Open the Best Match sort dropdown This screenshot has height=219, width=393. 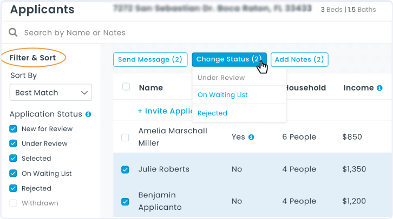(51, 93)
